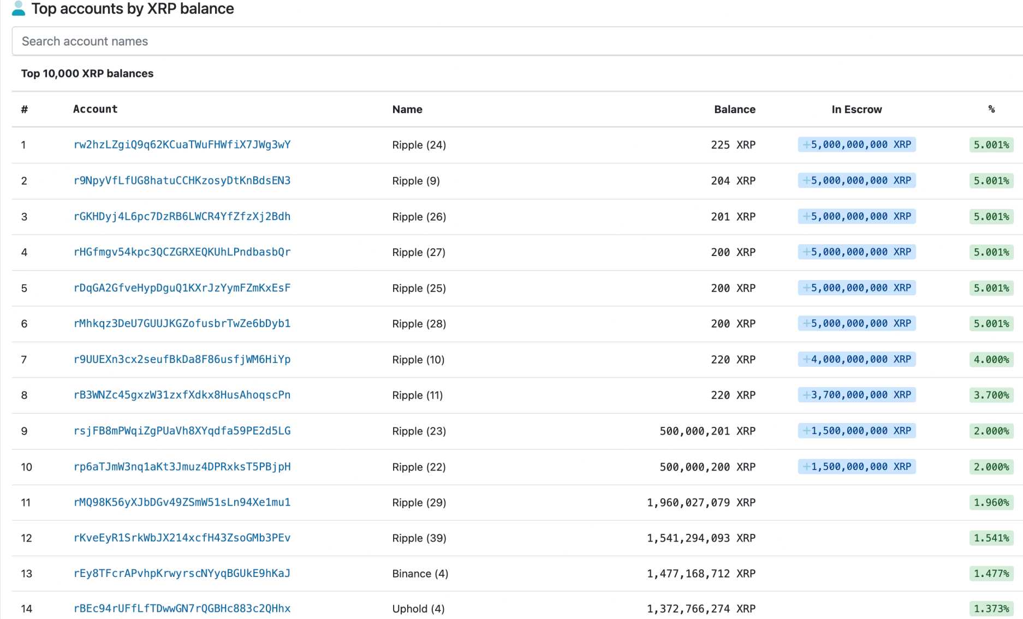Viewport: 1023px width, 619px height.
Task: Select the name Ripple (22)
Action: [x=419, y=467]
